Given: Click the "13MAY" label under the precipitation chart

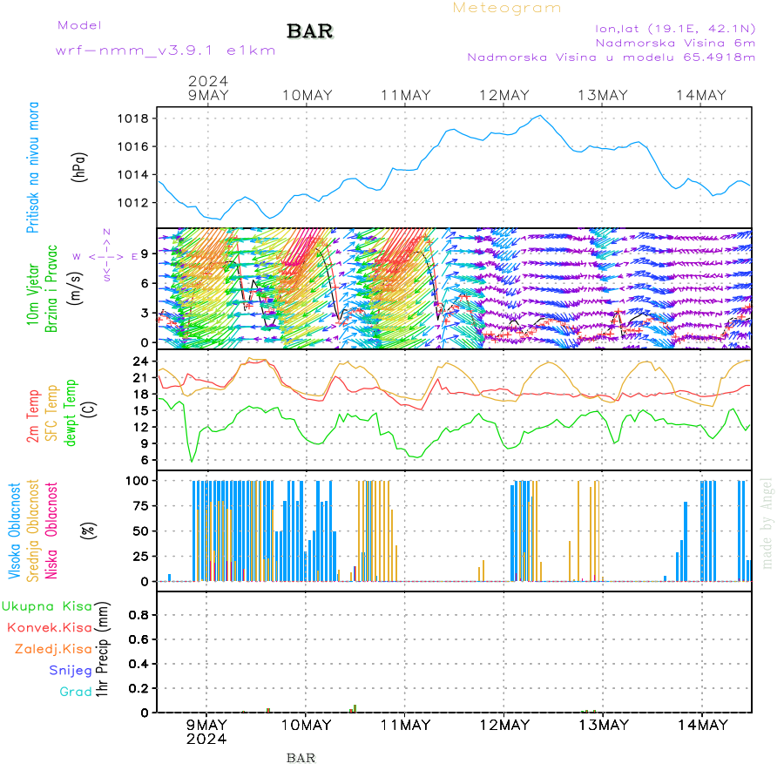Looking at the screenshot, I should [x=603, y=725].
